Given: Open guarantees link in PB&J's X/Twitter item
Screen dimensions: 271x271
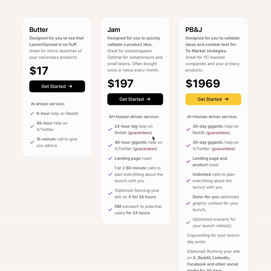Looking at the screenshot, I should click(223, 149).
